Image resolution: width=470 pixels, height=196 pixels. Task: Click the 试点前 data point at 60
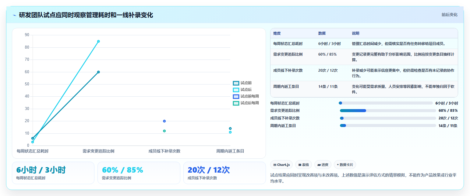98,72
